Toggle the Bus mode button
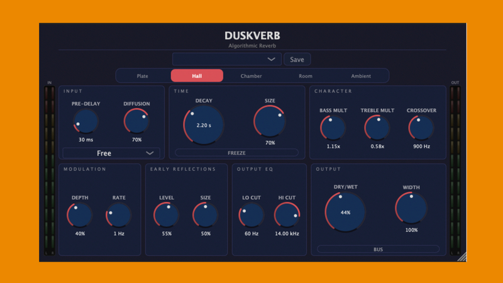Viewport: 503px width, 283px height. pos(378,249)
